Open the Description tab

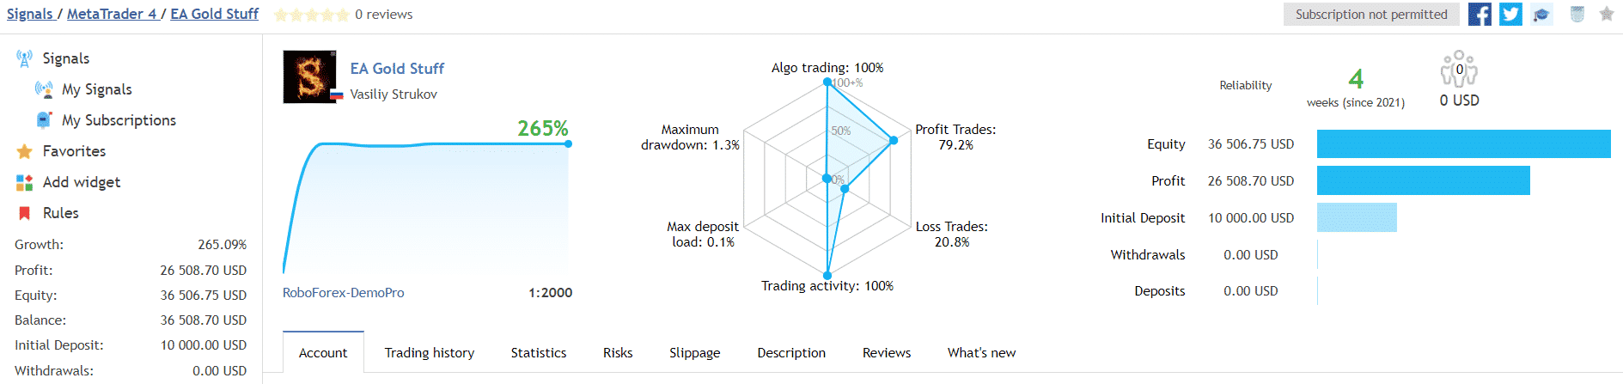pyautogui.click(x=791, y=352)
